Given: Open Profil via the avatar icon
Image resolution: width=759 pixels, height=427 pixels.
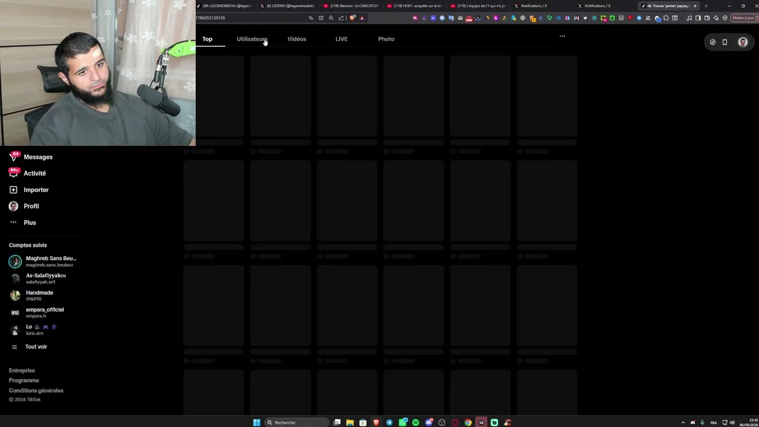Looking at the screenshot, I should [x=14, y=206].
